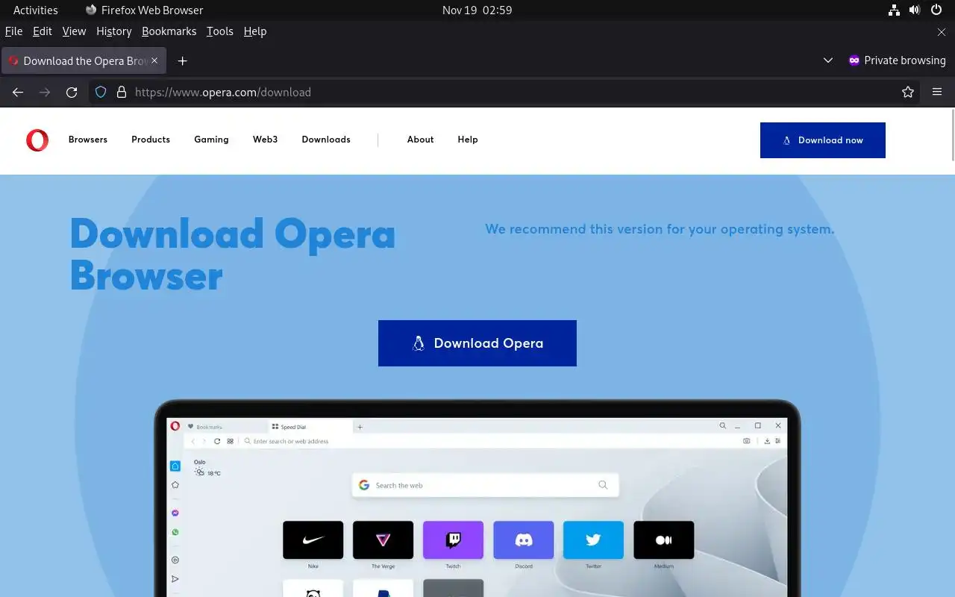Close the Firefox menu bar X button

942,31
